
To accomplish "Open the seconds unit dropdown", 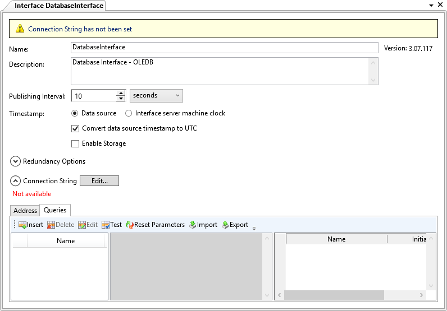I will (156, 96).
